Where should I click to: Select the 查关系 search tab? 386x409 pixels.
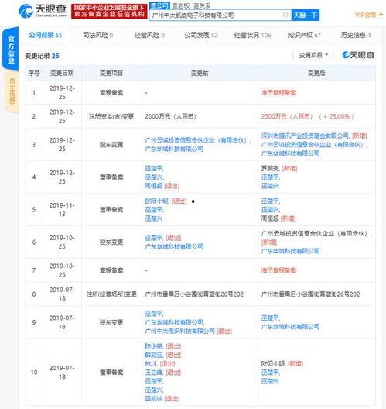click(x=202, y=5)
